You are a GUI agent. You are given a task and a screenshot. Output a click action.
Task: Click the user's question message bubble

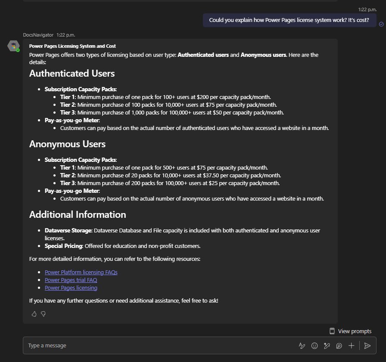point(289,20)
